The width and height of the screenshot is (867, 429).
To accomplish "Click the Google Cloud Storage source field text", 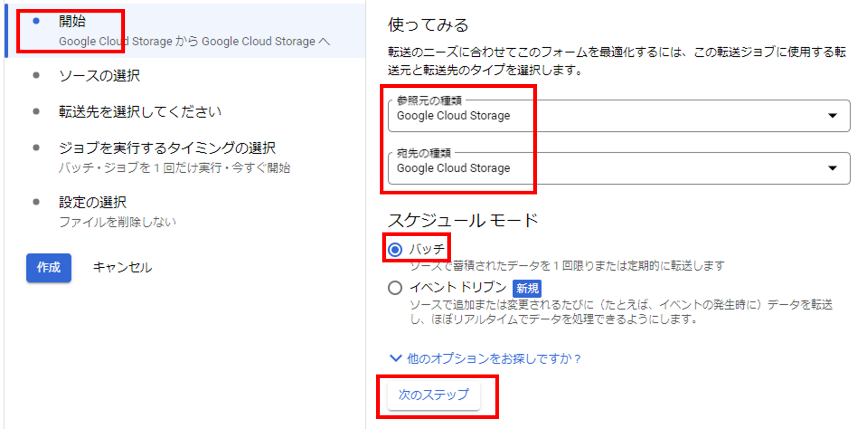I will click(x=453, y=116).
